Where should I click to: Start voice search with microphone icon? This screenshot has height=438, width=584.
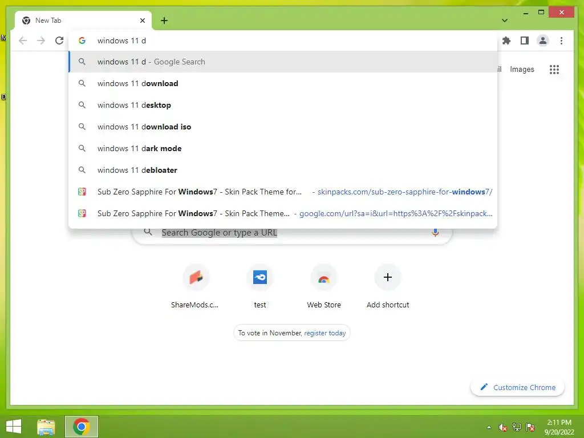pyautogui.click(x=435, y=233)
